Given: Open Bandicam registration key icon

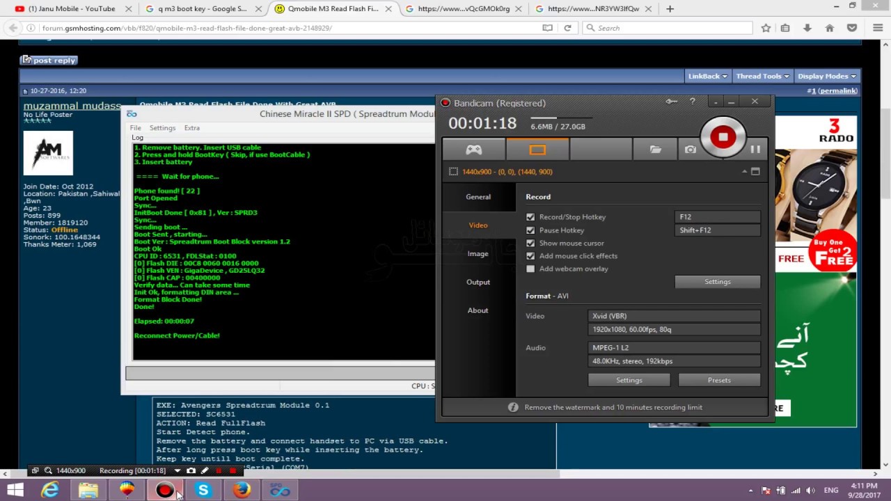Looking at the screenshot, I should point(671,102).
